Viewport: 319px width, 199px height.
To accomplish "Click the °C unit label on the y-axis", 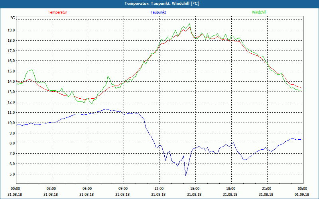I will [13, 18].
